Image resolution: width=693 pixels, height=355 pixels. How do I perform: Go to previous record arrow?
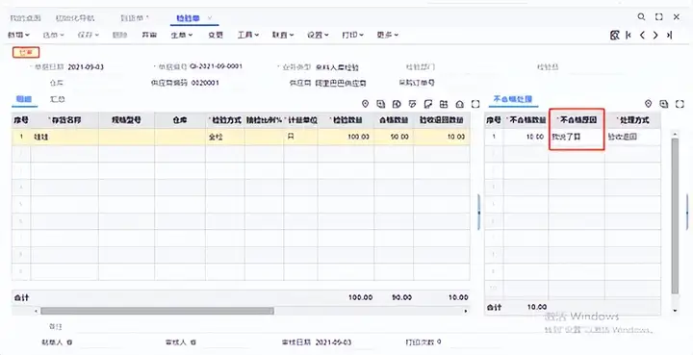[x=642, y=35]
